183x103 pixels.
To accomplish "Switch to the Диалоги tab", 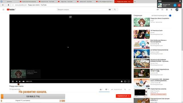I will [9, 1].
